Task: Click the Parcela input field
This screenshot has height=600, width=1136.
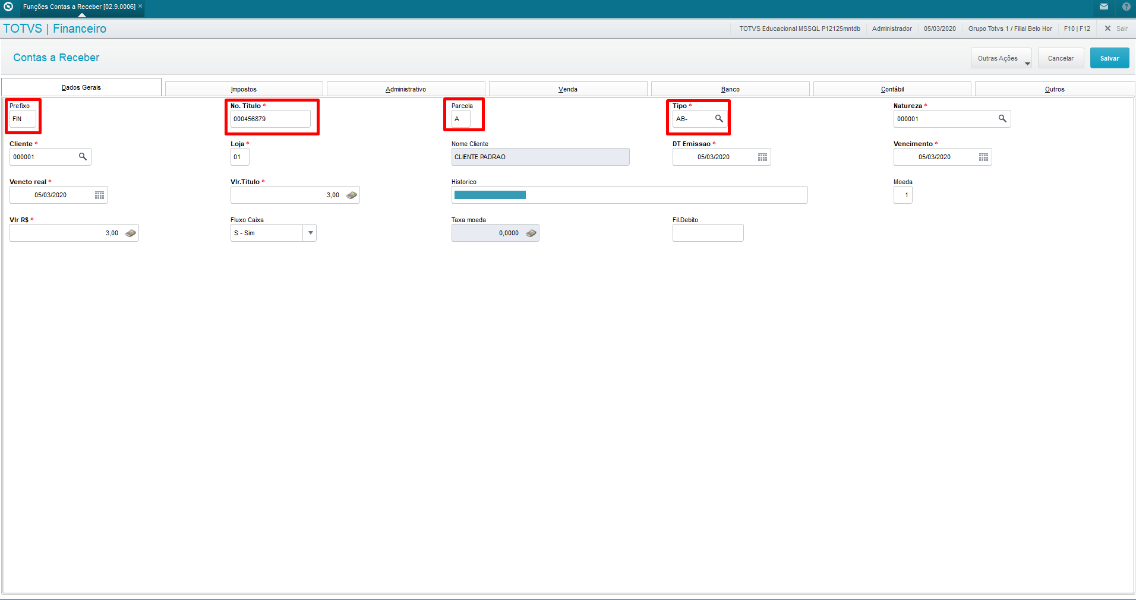Action: [461, 119]
